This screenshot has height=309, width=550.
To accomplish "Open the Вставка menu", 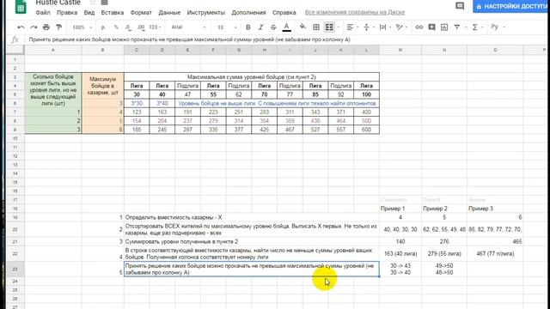I will tap(113, 13).
